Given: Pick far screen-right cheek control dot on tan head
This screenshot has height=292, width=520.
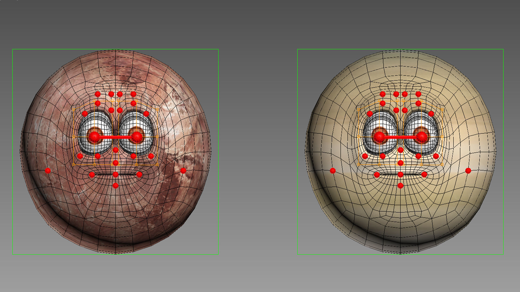Looking at the screenshot, I should pos(468,171).
